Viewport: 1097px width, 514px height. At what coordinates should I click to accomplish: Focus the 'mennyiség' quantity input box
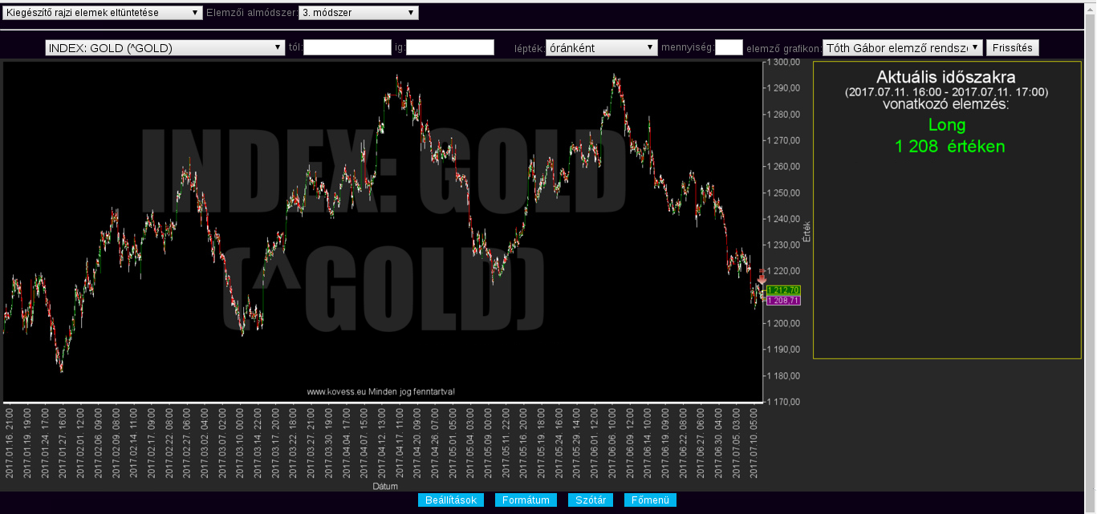pyautogui.click(x=729, y=48)
